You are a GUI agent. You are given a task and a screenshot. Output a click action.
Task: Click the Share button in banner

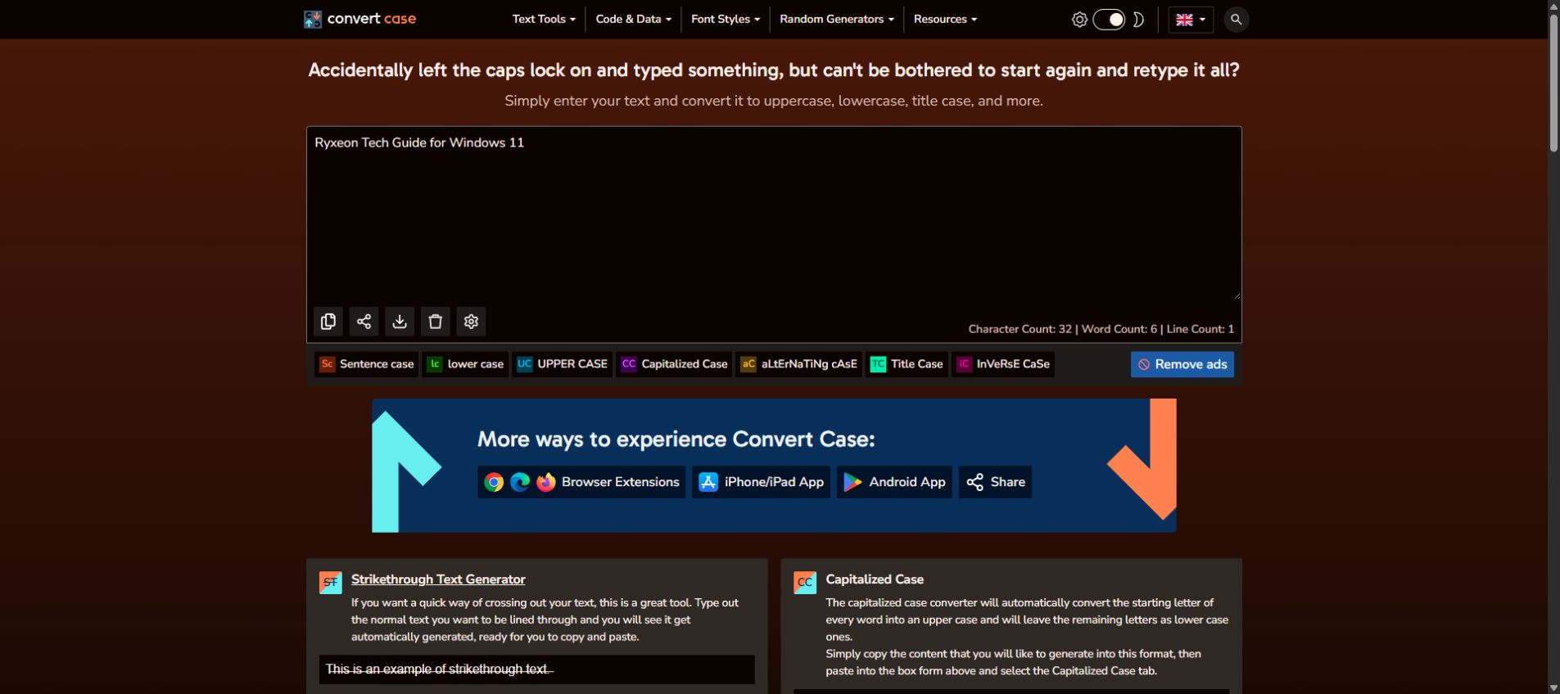pos(995,482)
